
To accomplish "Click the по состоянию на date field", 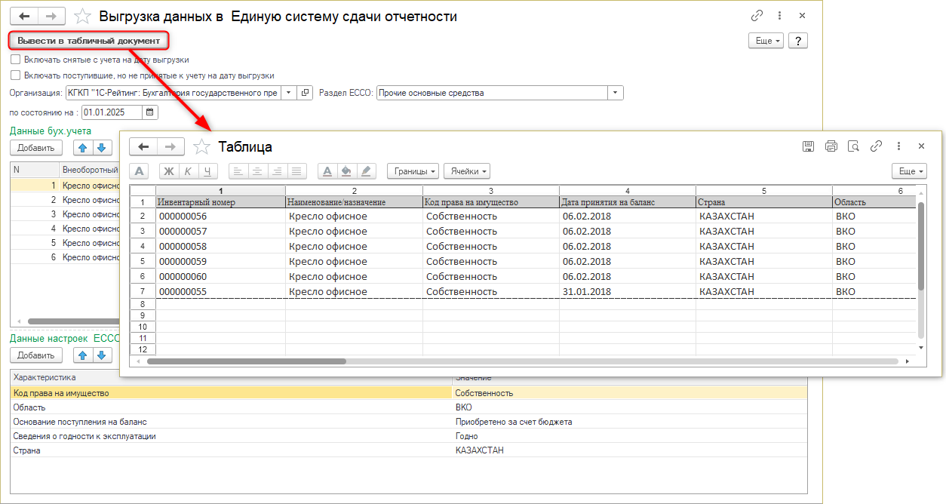I will tap(112, 112).
